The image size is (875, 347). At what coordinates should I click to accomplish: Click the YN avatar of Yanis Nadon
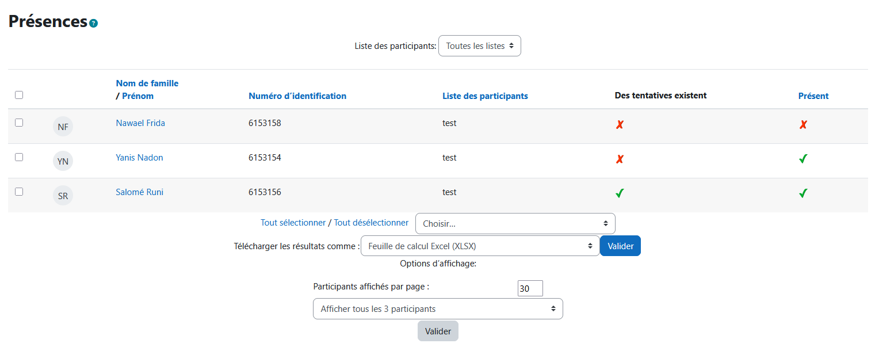(63, 161)
